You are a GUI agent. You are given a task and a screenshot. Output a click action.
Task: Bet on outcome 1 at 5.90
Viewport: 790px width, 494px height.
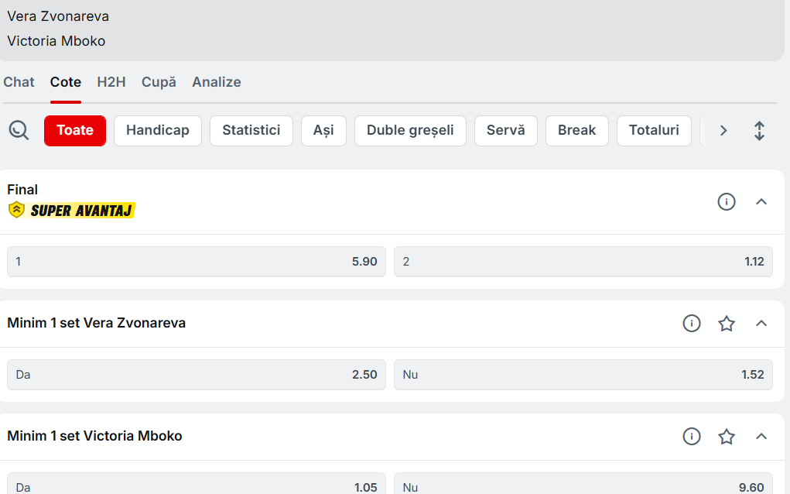click(197, 262)
